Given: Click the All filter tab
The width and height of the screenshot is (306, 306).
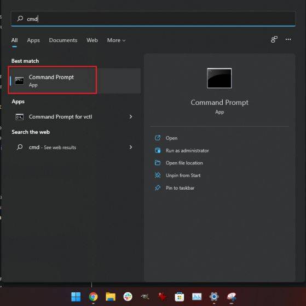Looking at the screenshot, I should pos(14,40).
